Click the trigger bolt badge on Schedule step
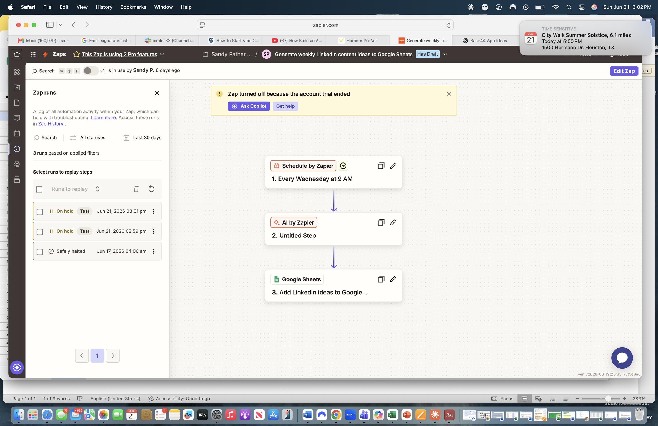 point(343,166)
